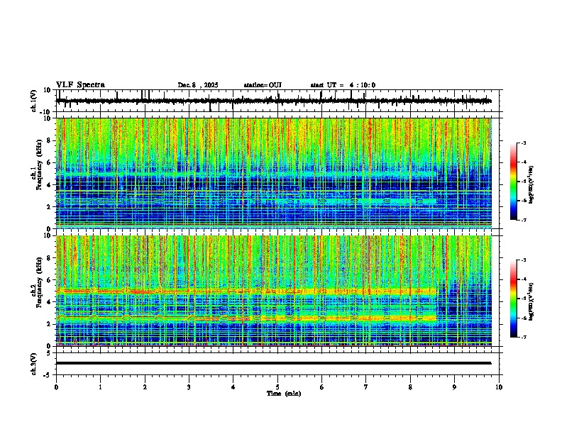This screenshot has height=434, width=562.
Task: Select the date text "Dec. 8, 2025"
Action: pyautogui.click(x=198, y=85)
